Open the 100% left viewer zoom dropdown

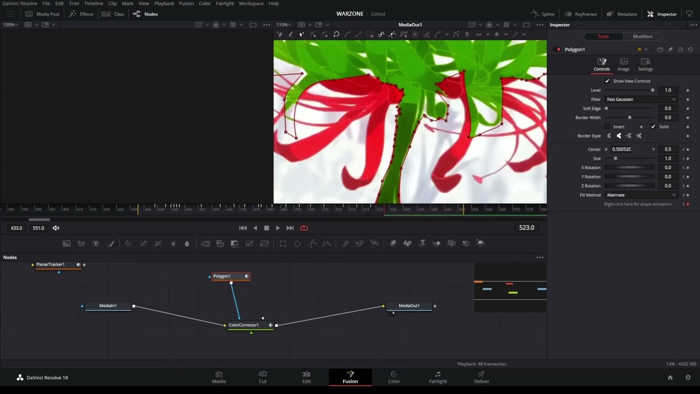(x=10, y=25)
